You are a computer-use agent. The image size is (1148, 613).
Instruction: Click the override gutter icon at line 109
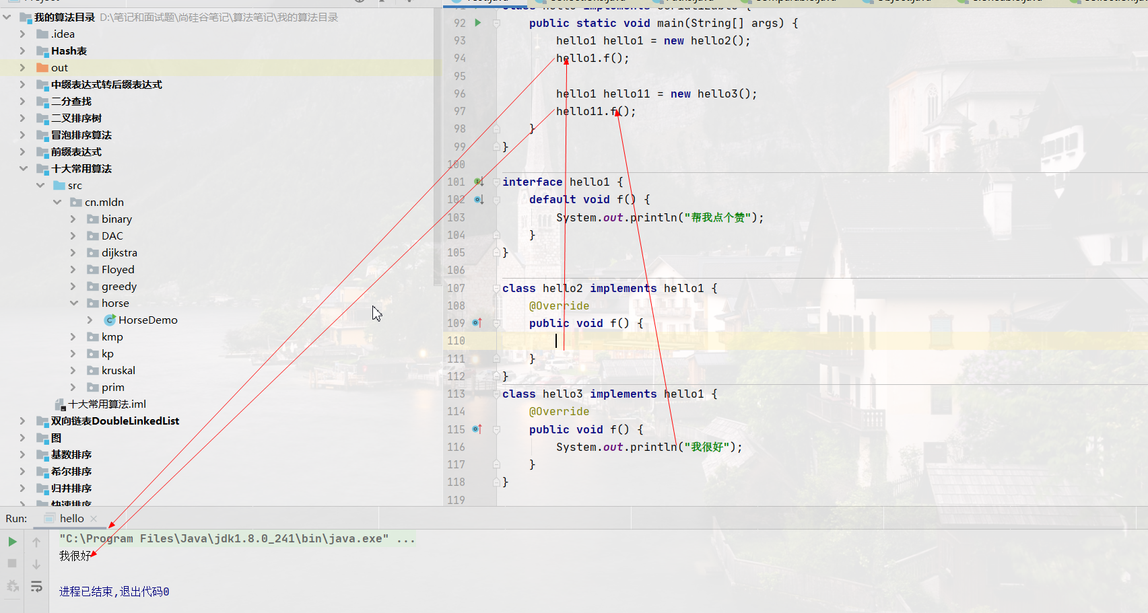477,323
